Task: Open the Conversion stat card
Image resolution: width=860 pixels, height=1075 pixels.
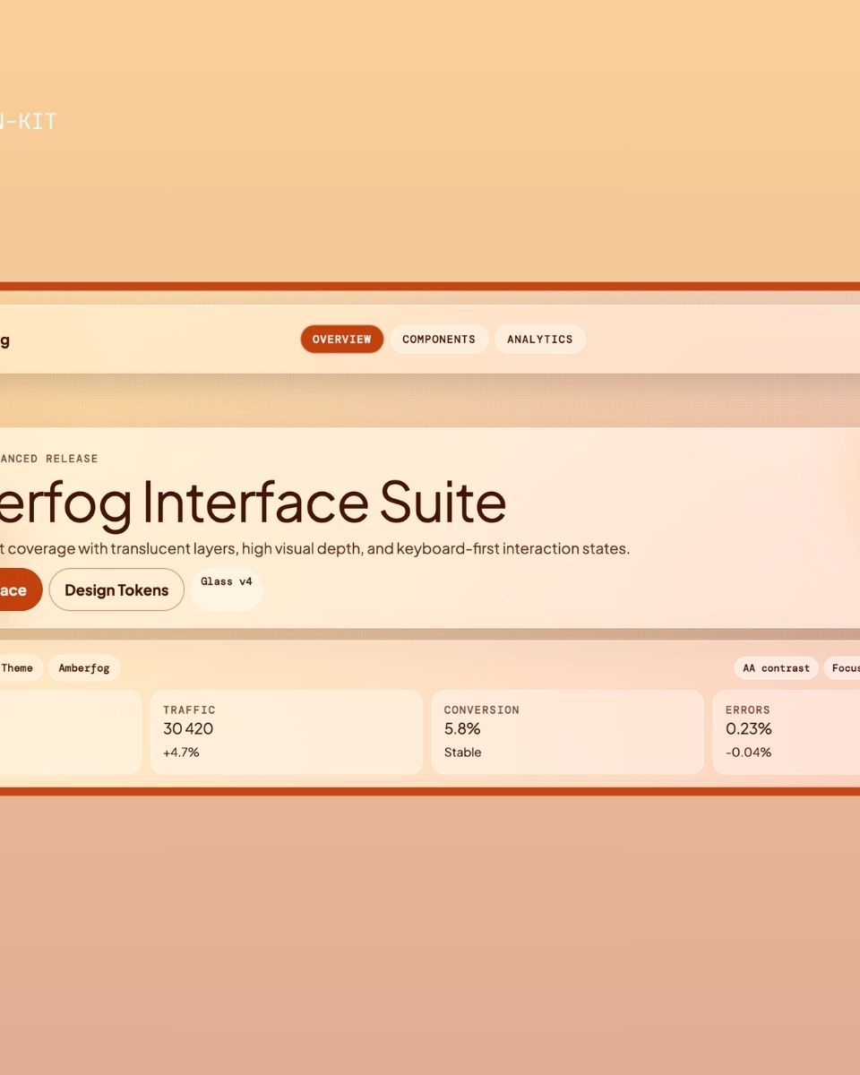Action: [x=568, y=732]
